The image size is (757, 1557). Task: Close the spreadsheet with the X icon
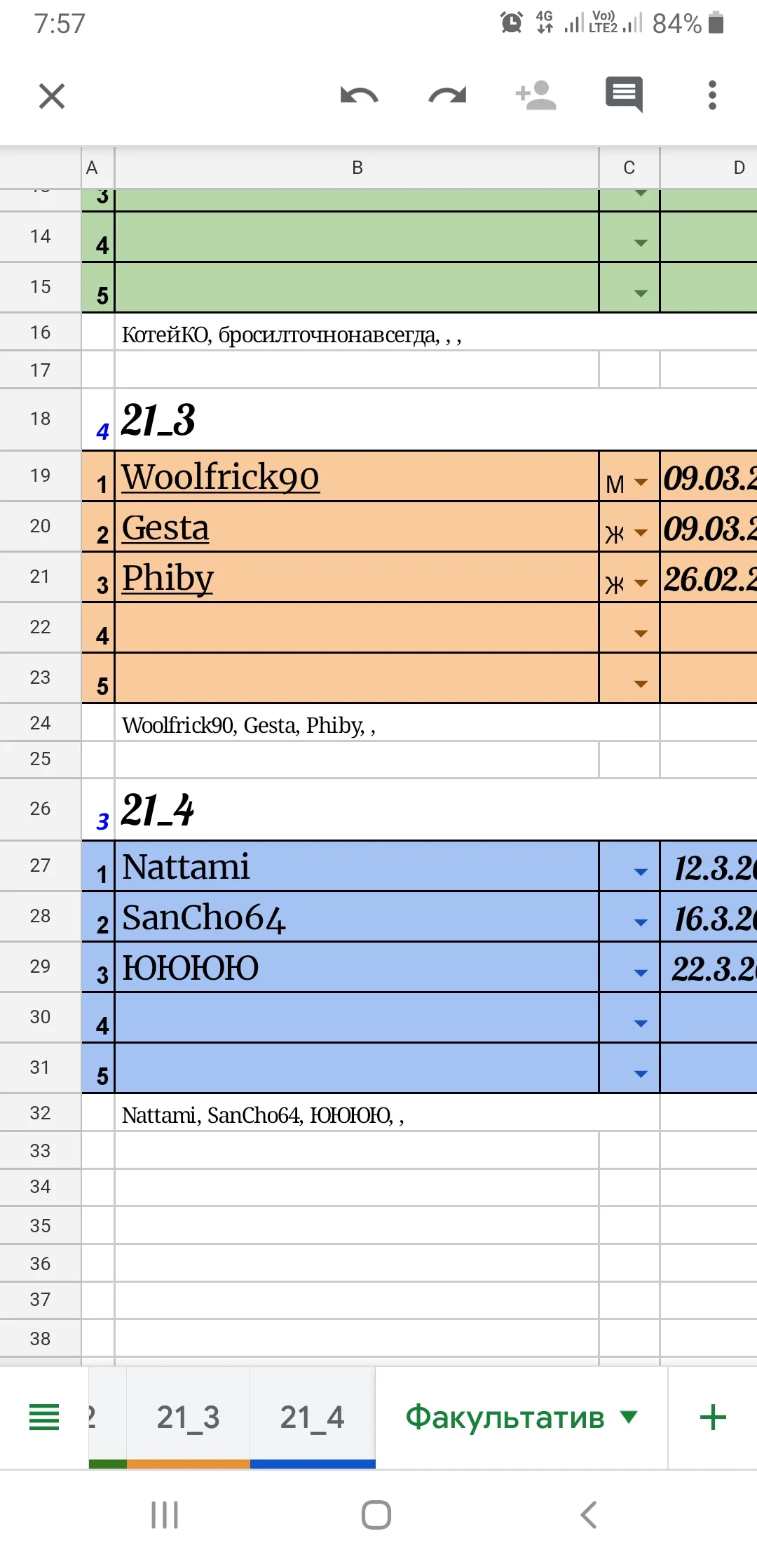pos(52,96)
